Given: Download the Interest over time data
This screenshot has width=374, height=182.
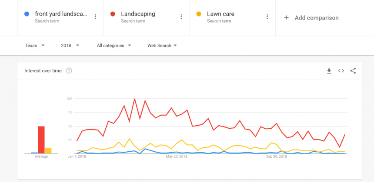Looking at the screenshot, I should click(x=329, y=71).
